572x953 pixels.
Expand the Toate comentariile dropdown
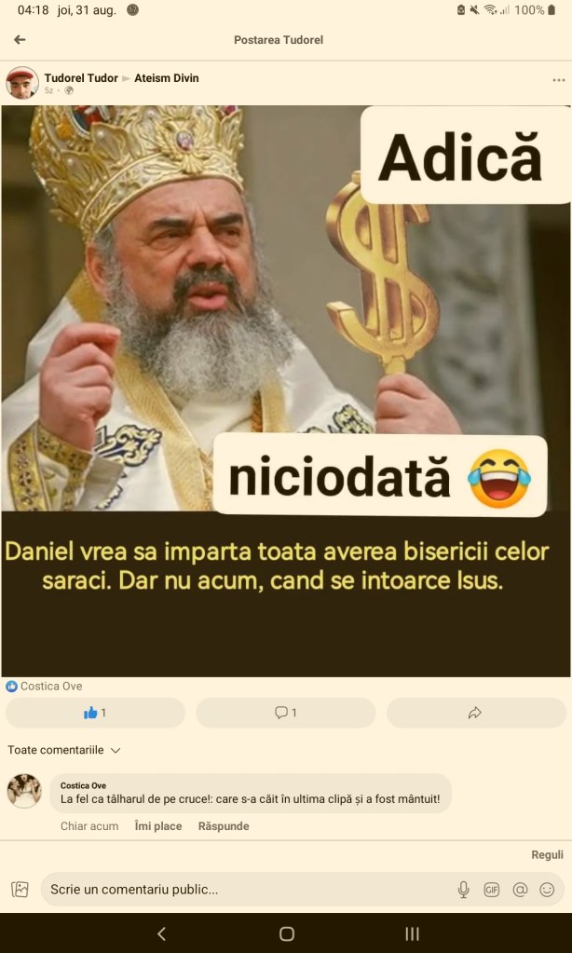64,750
